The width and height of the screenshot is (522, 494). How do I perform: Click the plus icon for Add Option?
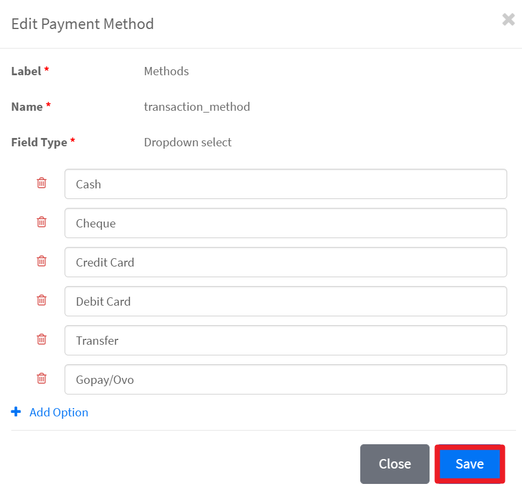[16, 412]
